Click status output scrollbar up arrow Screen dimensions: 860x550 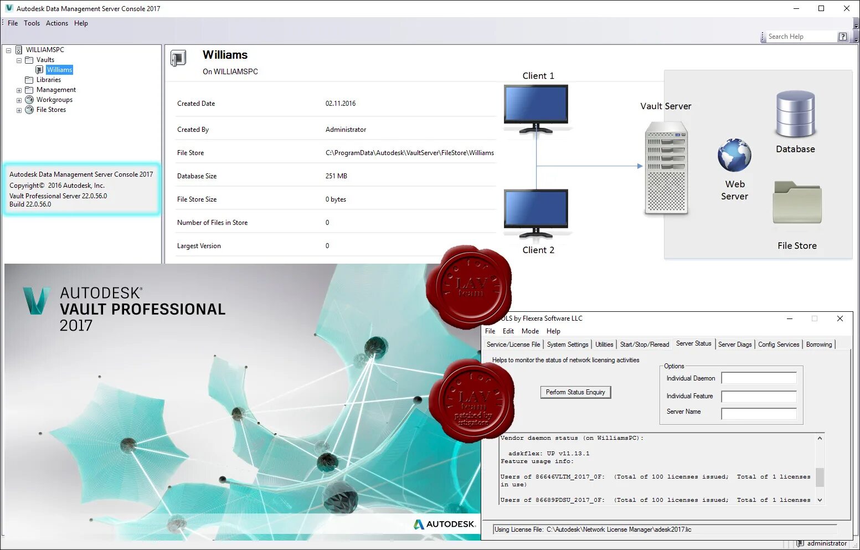(820, 438)
